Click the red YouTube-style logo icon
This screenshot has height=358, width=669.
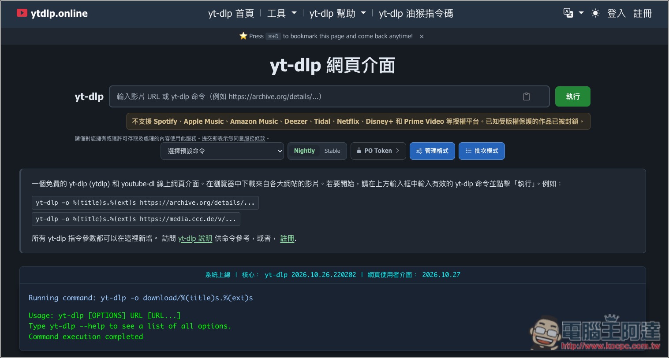(x=22, y=13)
